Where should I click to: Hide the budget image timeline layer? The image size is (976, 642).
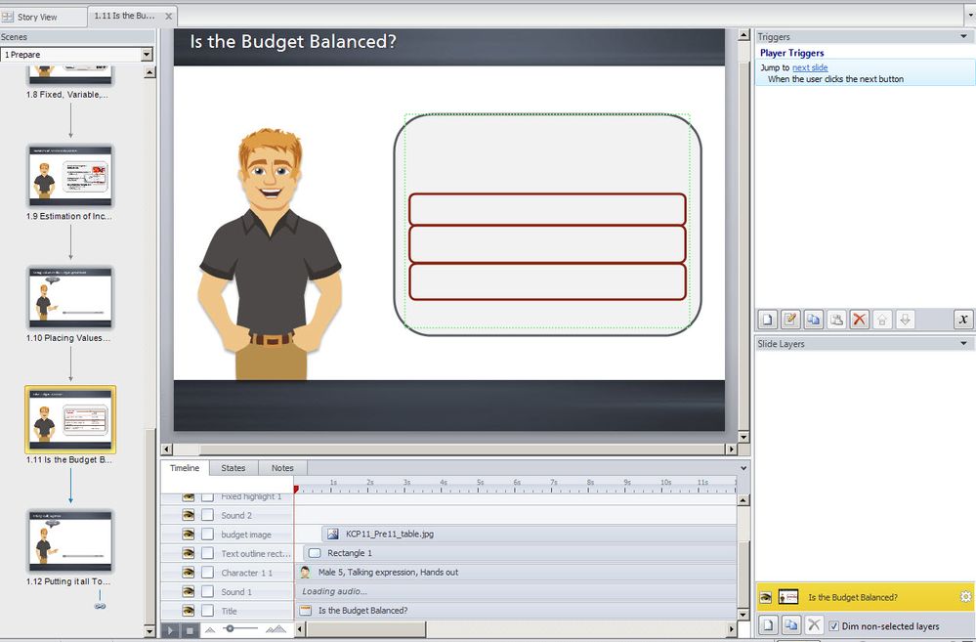tap(189, 535)
